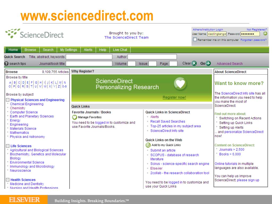Open Advanced Search link
Image resolution: width=272 pixels, height=204 pixels.
[x=230, y=64]
